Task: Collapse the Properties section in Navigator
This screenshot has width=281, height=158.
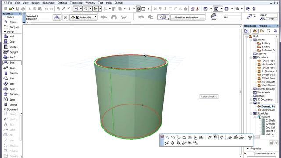Action: (248, 148)
